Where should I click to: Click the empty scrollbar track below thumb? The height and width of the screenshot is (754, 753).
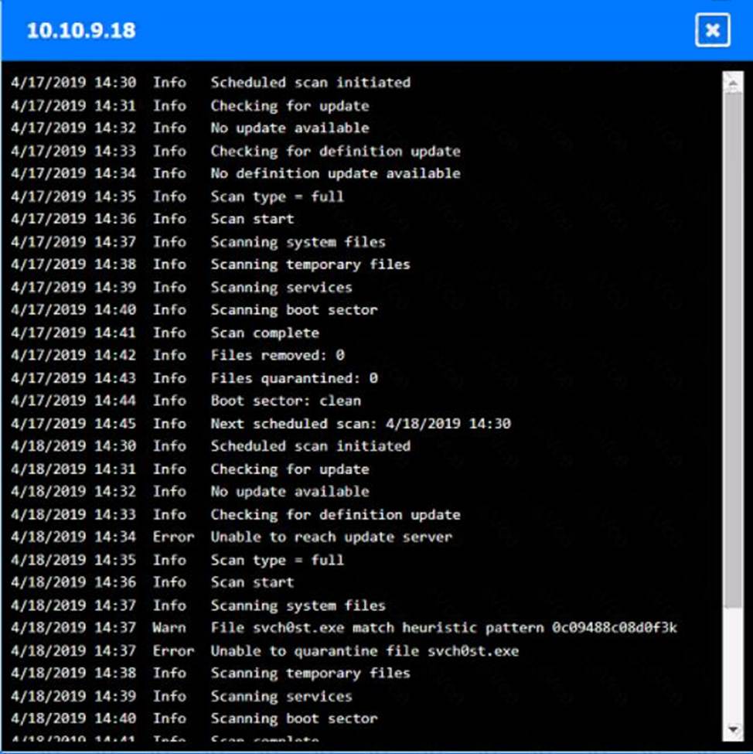tap(733, 664)
